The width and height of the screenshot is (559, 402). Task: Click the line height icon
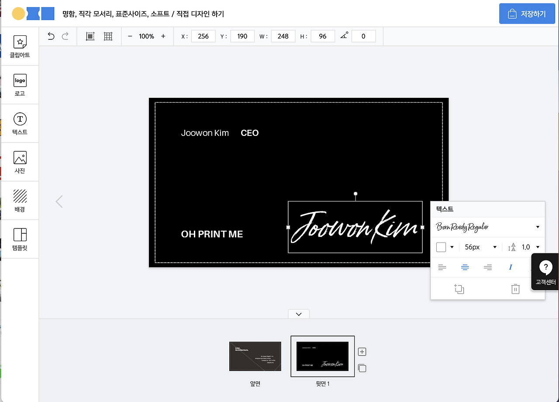(x=512, y=247)
